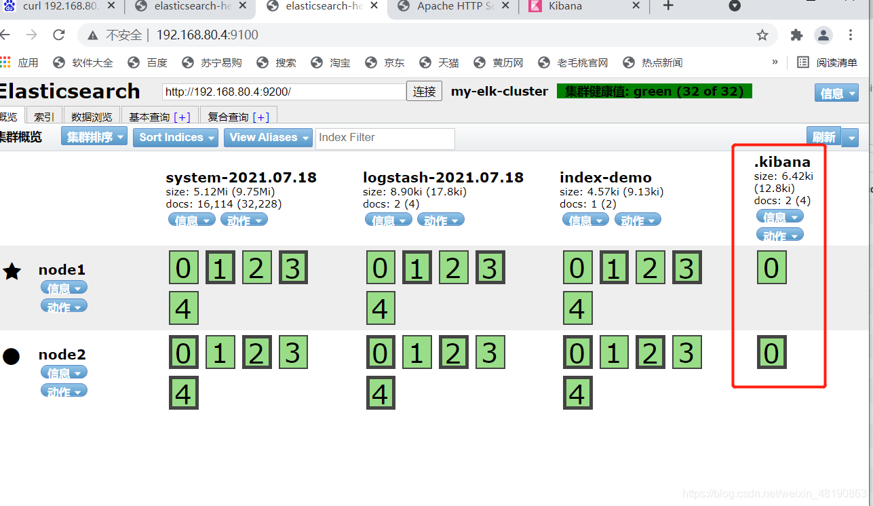Open the 淘宝 bookmark
The image size is (873, 506).
coord(330,62)
